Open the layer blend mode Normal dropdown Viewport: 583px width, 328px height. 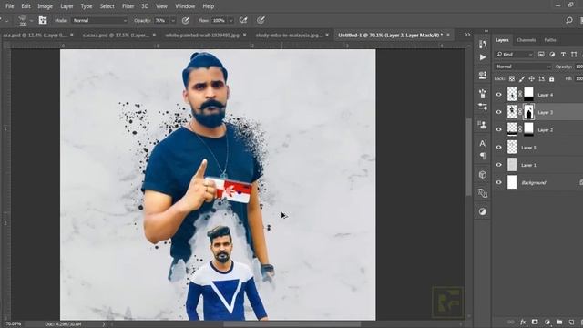(523, 67)
